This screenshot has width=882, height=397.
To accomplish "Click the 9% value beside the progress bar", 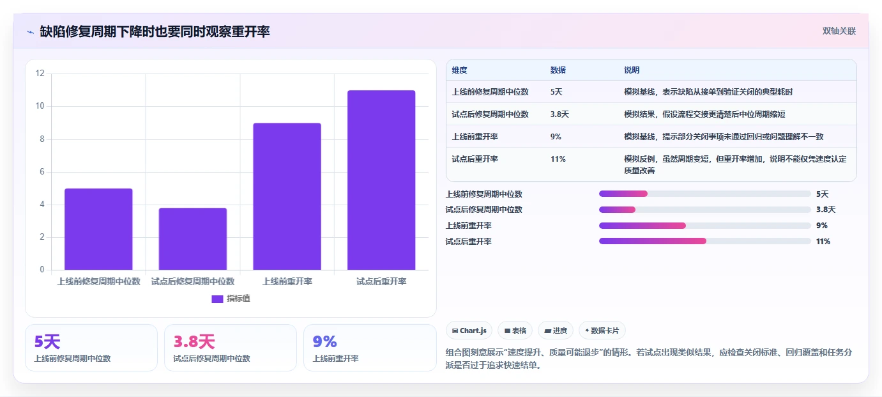I will coord(821,226).
